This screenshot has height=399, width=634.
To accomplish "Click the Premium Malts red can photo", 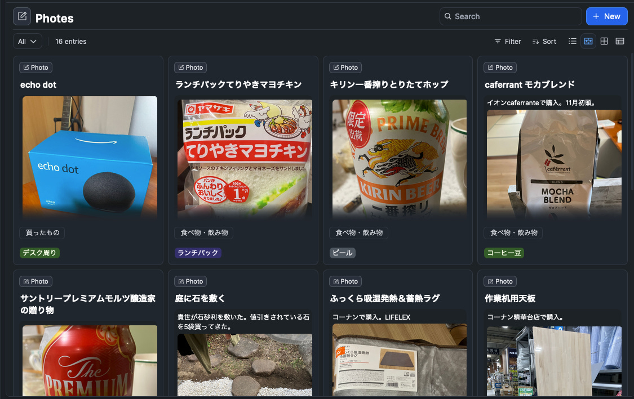I will click(90, 361).
